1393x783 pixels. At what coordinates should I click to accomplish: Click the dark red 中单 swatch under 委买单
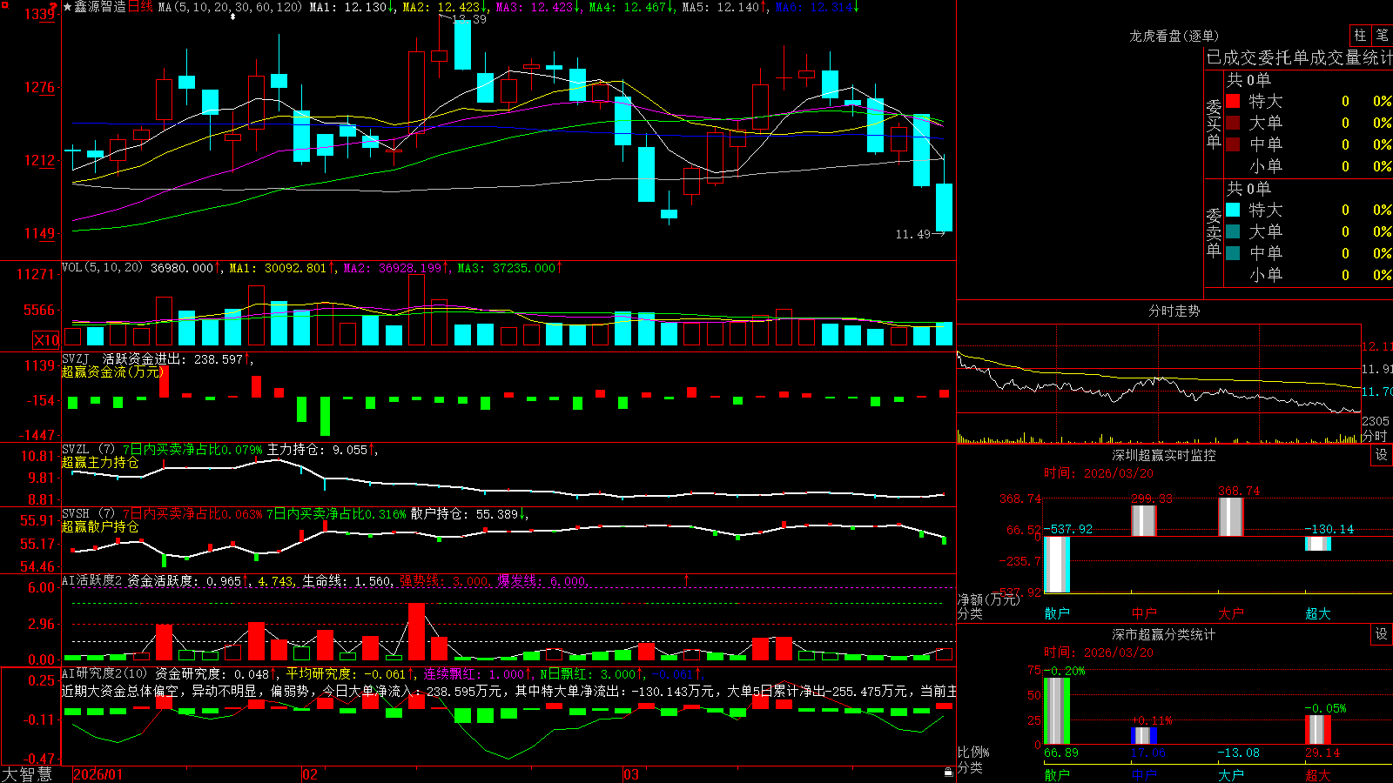click(1233, 144)
